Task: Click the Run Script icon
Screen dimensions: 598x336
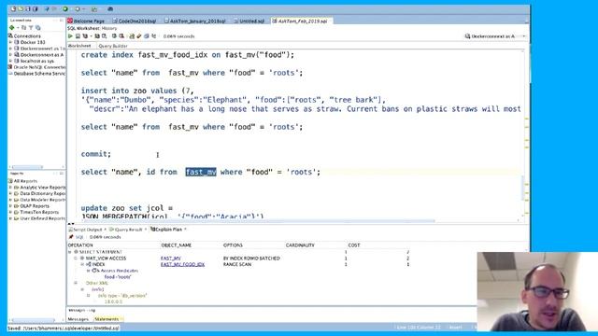Action: pyautogui.click(x=78, y=36)
